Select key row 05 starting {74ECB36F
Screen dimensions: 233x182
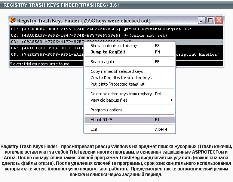[x=47, y=55]
